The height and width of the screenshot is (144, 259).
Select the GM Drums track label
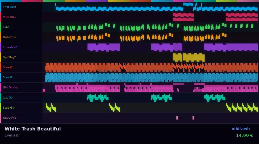(10, 88)
